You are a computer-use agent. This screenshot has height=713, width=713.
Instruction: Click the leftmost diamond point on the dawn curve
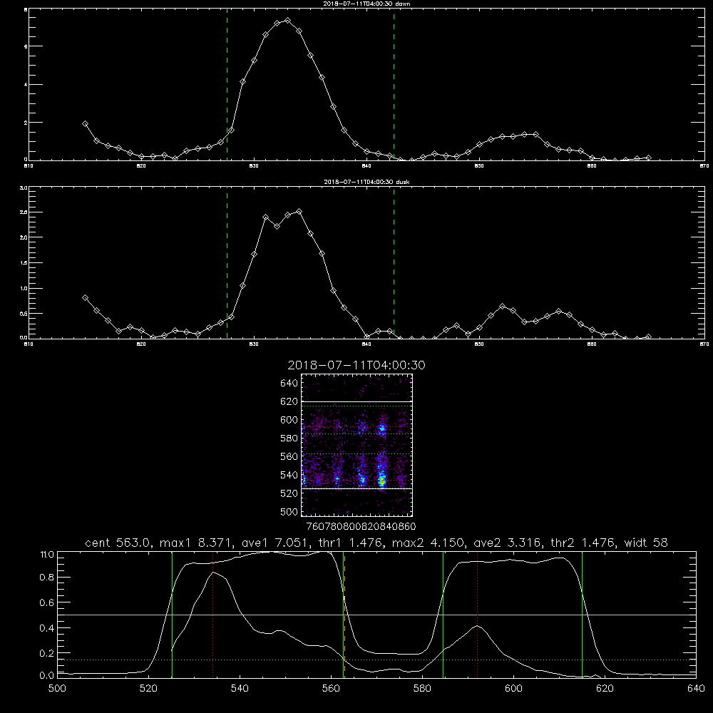point(85,123)
